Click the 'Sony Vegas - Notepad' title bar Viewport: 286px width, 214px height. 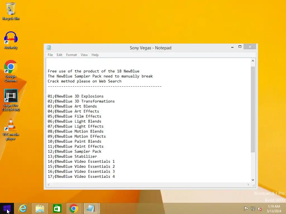(151, 48)
